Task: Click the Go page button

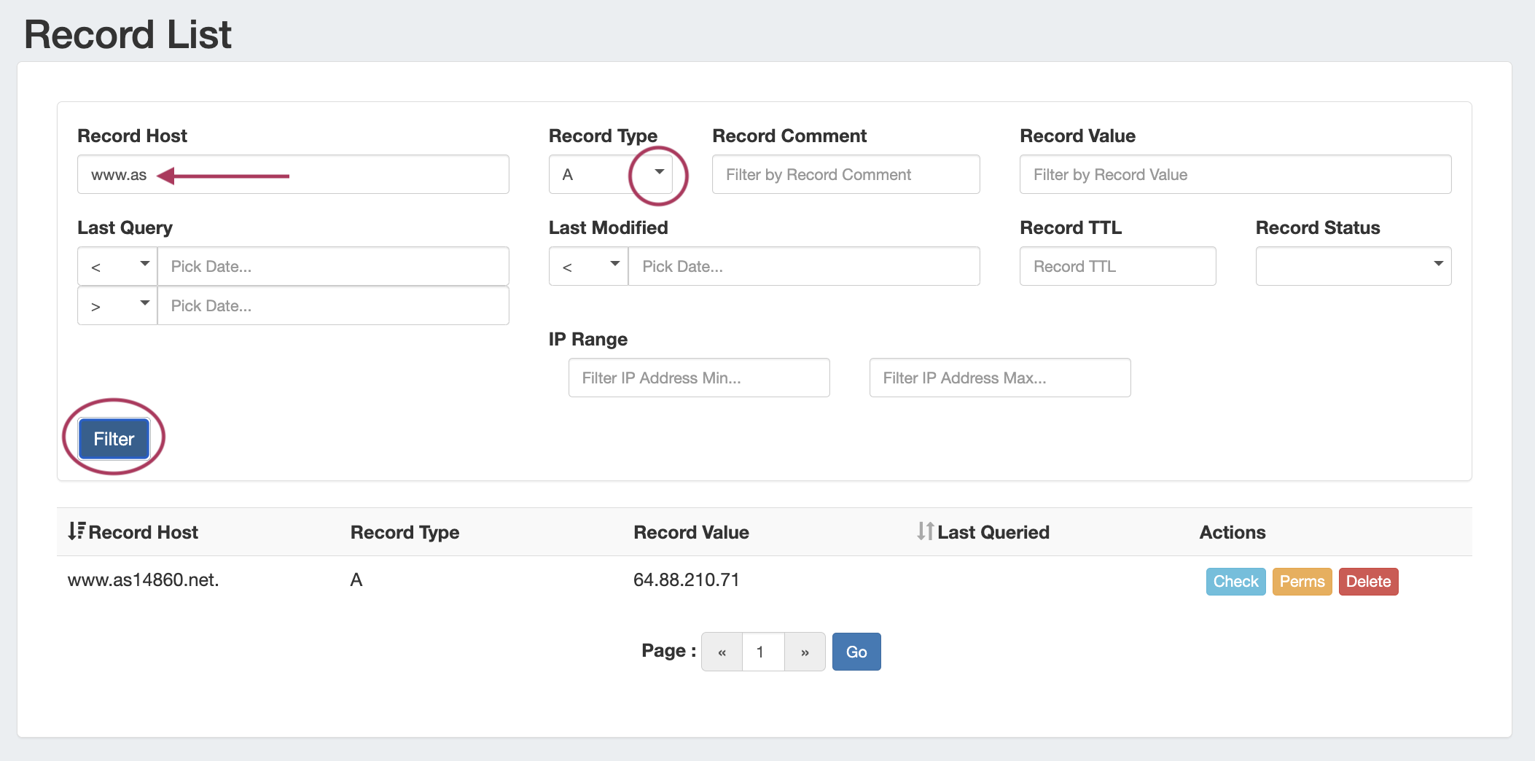Action: point(856,652)
